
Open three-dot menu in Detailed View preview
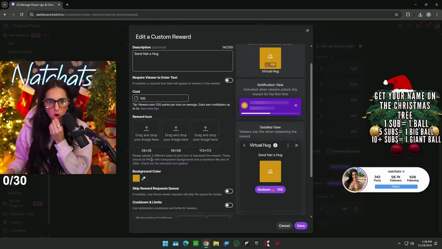point(288,145)
